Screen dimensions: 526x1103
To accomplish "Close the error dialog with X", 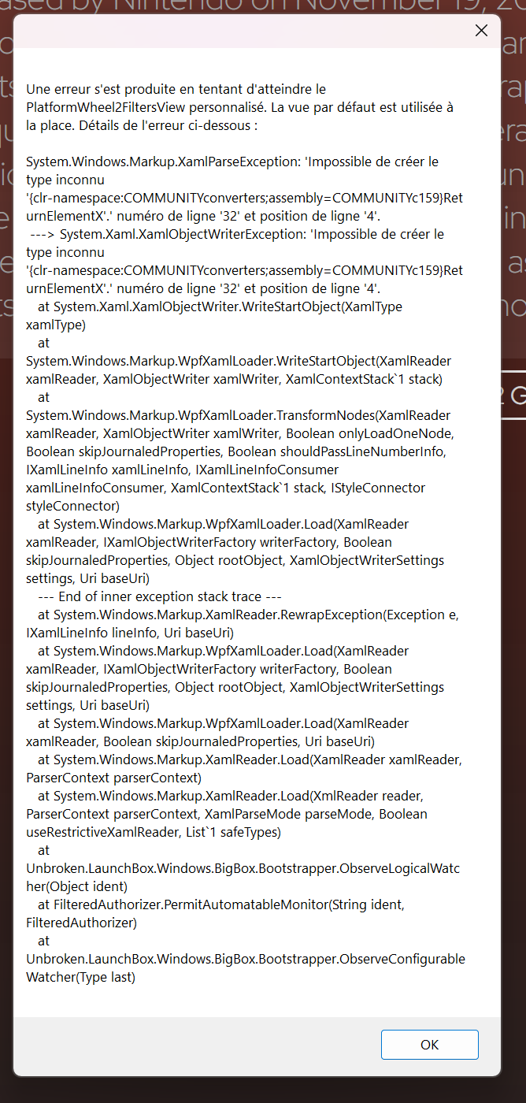I will (481, 31).
